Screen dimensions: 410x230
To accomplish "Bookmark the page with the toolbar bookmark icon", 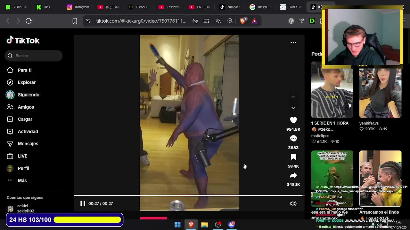I will 75,21.
